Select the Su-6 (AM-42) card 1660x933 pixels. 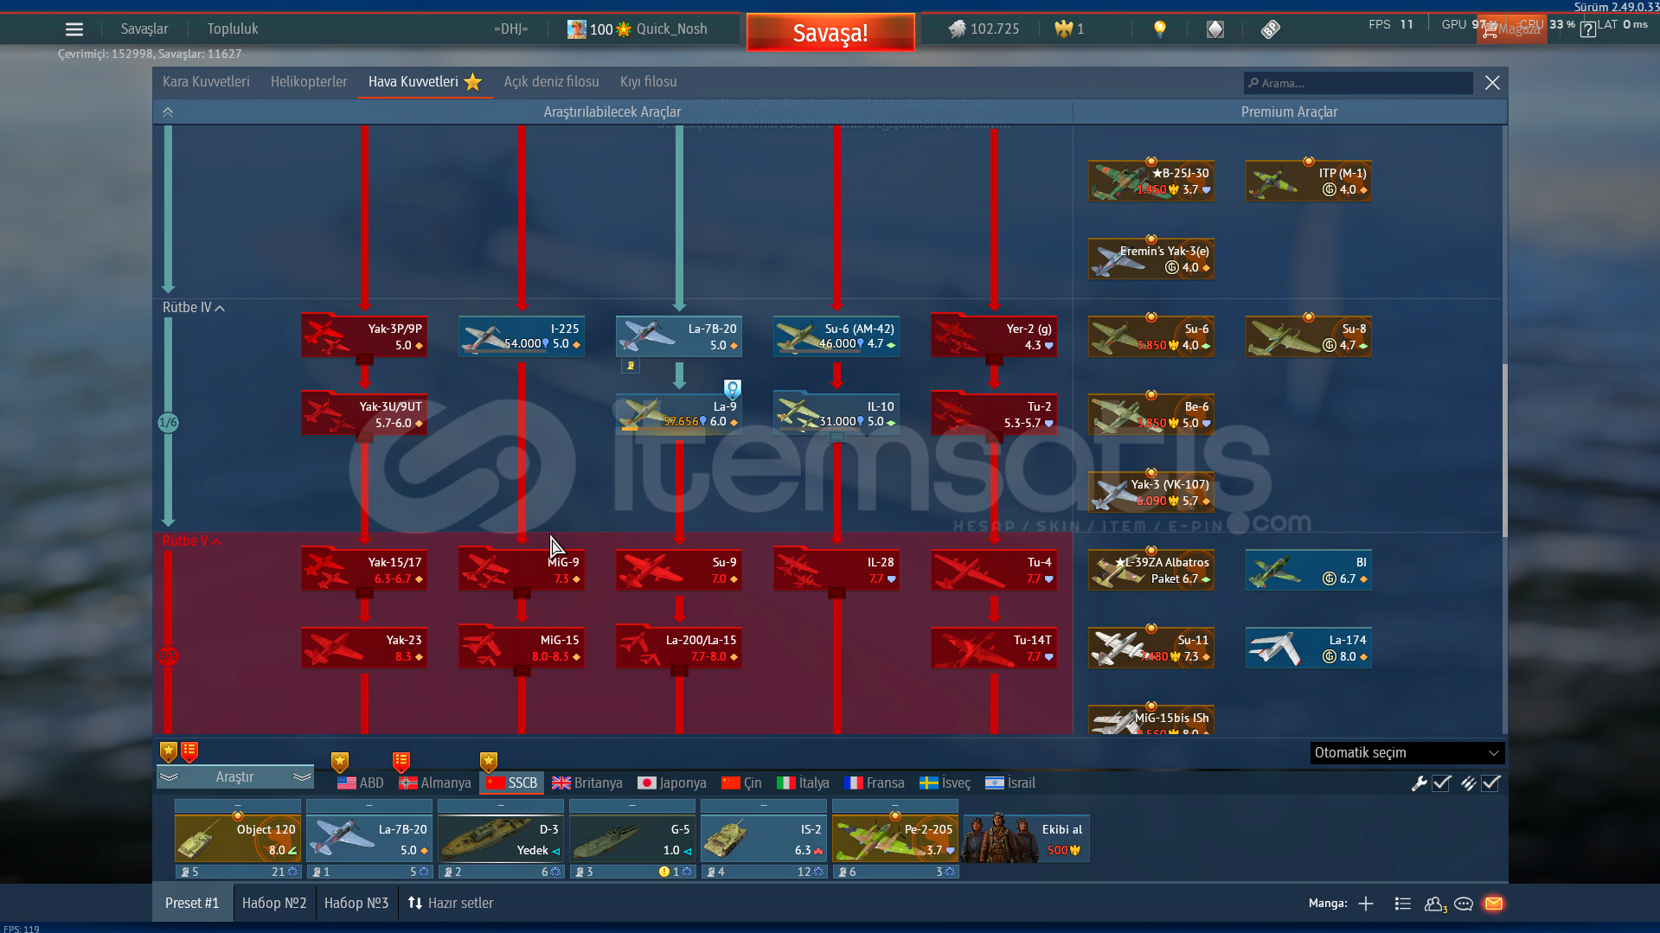[836, 337]
